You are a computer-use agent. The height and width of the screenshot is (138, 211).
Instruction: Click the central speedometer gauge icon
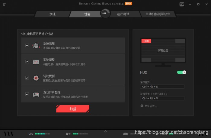105,13
